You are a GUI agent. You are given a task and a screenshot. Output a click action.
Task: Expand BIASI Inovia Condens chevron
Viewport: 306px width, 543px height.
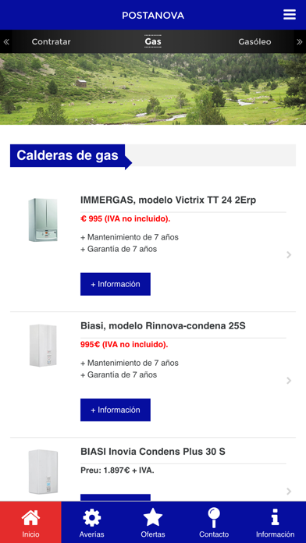[x=289, y=491]
